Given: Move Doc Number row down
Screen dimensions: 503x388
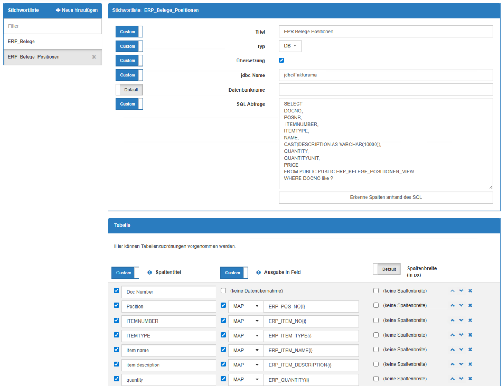Looking at the screenshot, I should click(x=461, y=291).
